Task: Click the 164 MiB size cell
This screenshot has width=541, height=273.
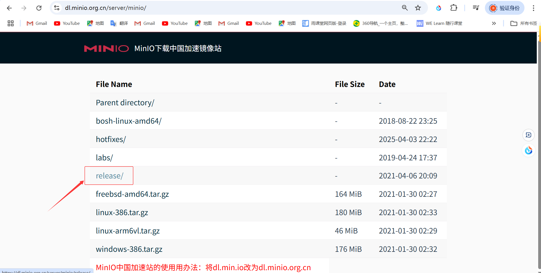Action: (348, 194)
